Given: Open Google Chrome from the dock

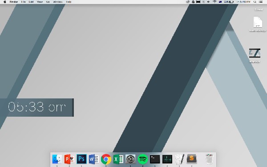Looking at the screenshot, I should coord(106,159).
